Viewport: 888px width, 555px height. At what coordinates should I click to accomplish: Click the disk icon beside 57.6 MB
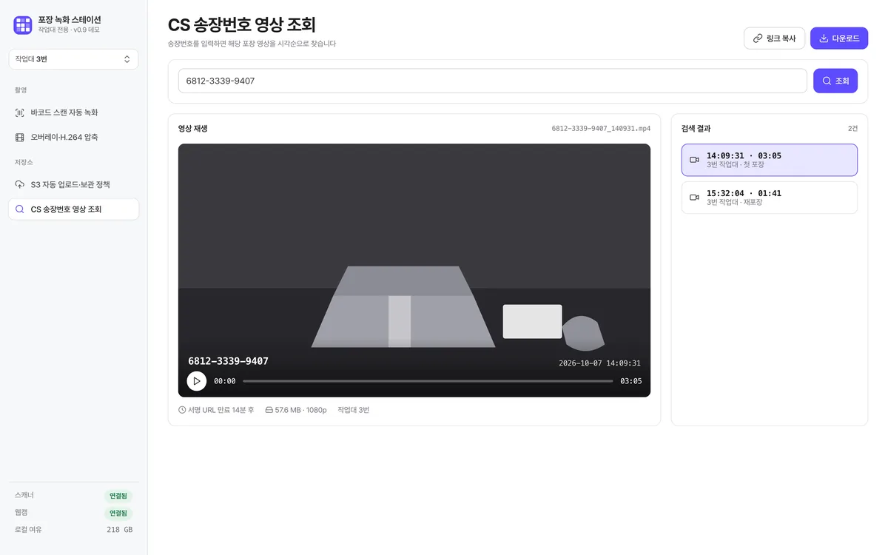pos(269,410)
